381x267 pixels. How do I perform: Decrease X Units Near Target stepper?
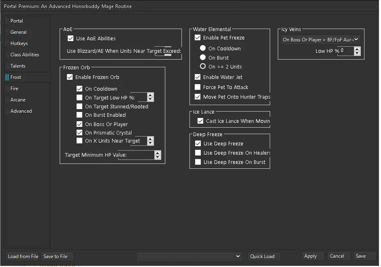click(x=150, y=143)
